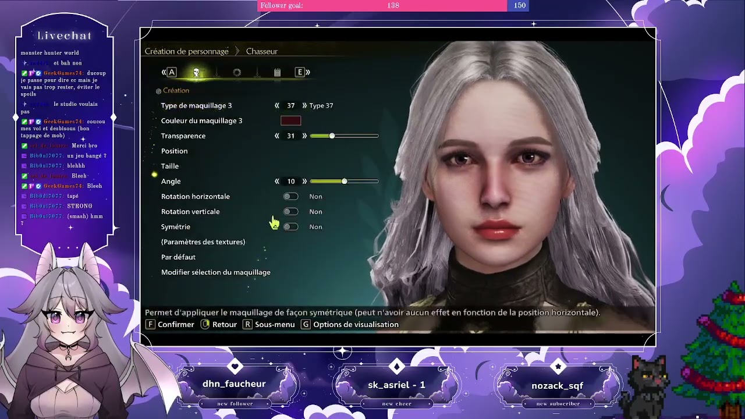Click the Angle value 10

291,181
